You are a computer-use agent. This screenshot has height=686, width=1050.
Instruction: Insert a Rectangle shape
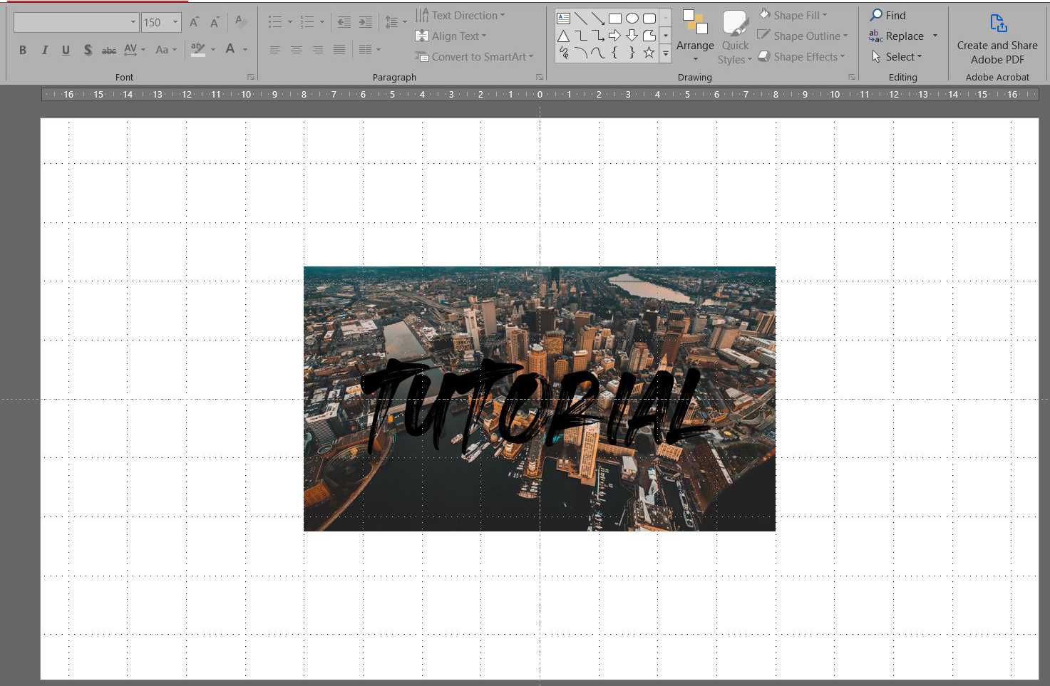click(x=615, y=19)
